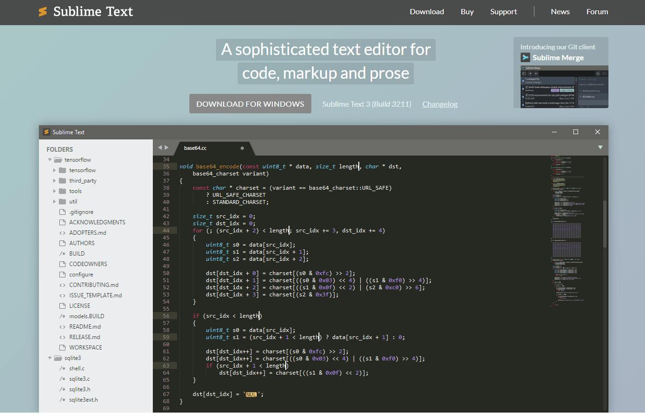Click the markup icon beside ADOPTERS.md

click(x=62, y=233)
